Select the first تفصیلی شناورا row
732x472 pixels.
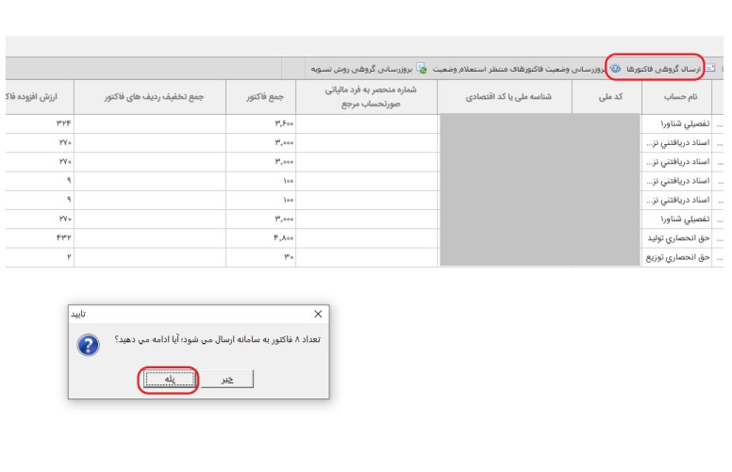pos(679,123)
